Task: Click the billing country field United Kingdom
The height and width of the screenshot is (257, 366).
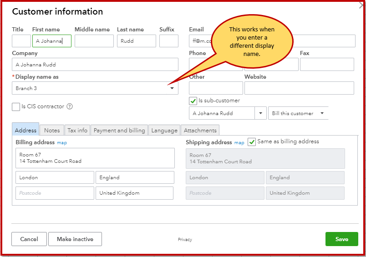Action: pos(134,193)
